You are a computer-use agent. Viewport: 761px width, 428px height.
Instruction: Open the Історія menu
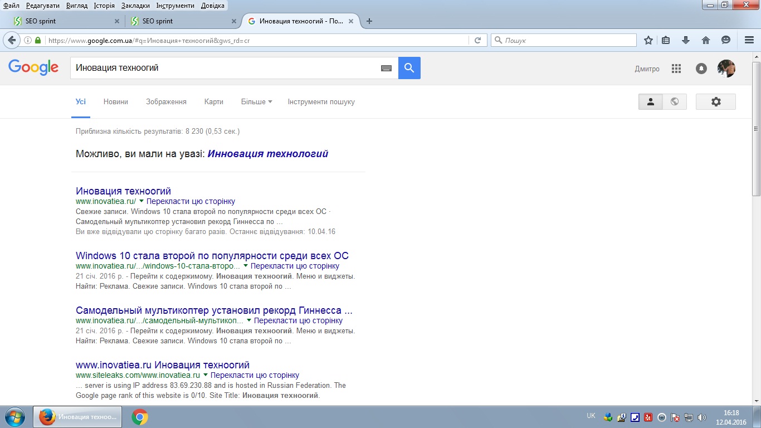pos(104,6)
